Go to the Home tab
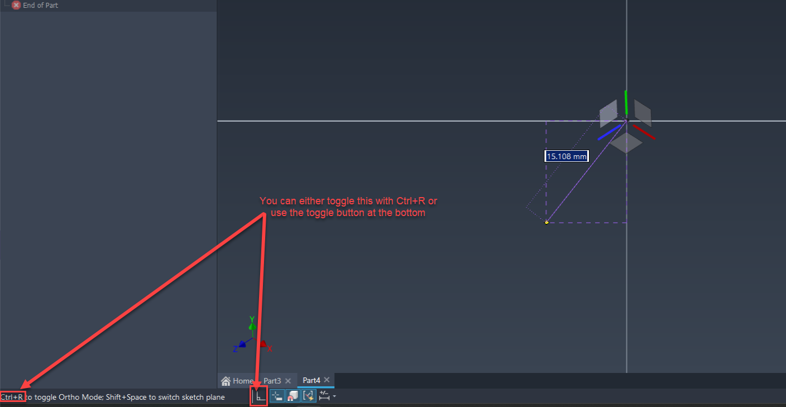 (x=239, y=380)
